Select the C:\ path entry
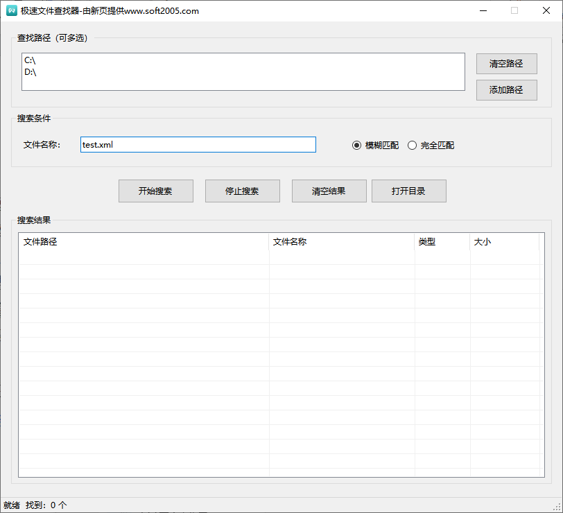563x513 pixels. tap(30, 61)
